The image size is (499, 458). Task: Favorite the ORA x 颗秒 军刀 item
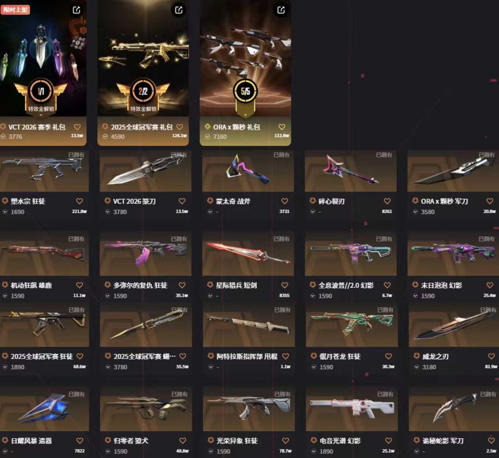[490, 201]
